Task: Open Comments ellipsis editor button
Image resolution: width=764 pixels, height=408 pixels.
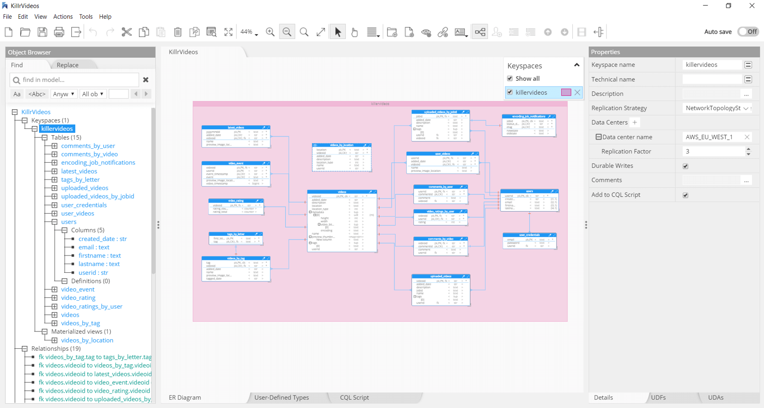Action: 746,180
